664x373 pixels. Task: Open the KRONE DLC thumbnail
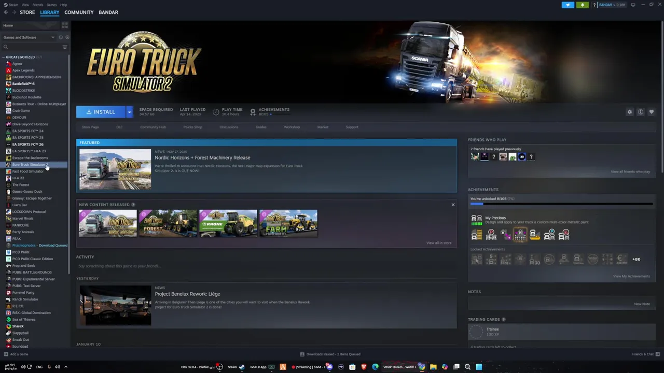click(228, 223)
